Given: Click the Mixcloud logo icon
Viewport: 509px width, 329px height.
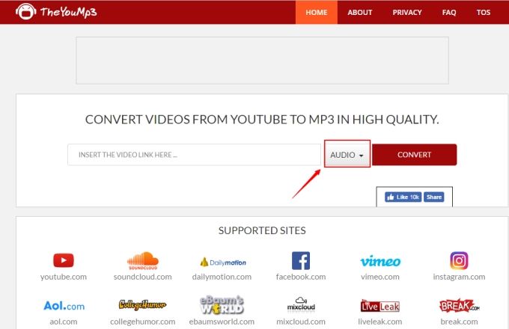Looking at the screenshot, I should (301, 304).
